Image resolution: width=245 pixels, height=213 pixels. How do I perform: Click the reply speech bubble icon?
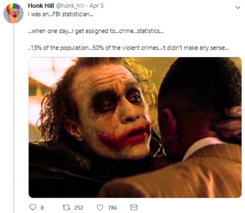pyautogui.click(x=33, y=207)
